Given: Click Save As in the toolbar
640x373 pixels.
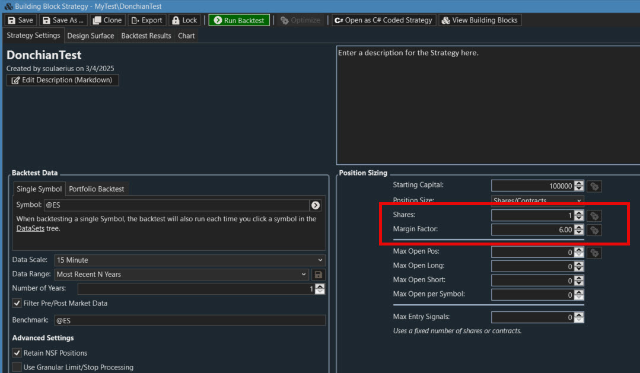Looking at the screenshot, I should click(x=63, y=20).
